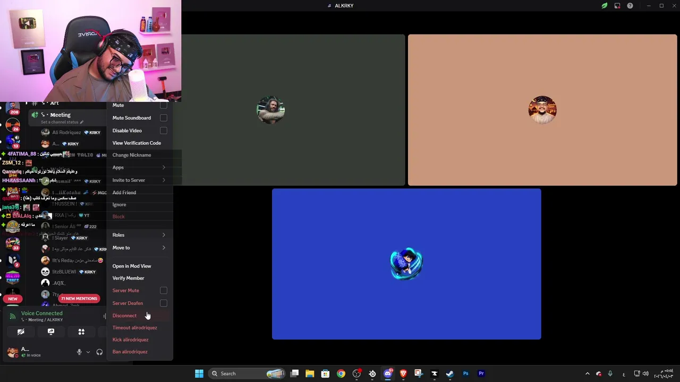680x382 pixels.
Task: Open OBS Studio from the taskbar
Action: [x=356, y=374]
